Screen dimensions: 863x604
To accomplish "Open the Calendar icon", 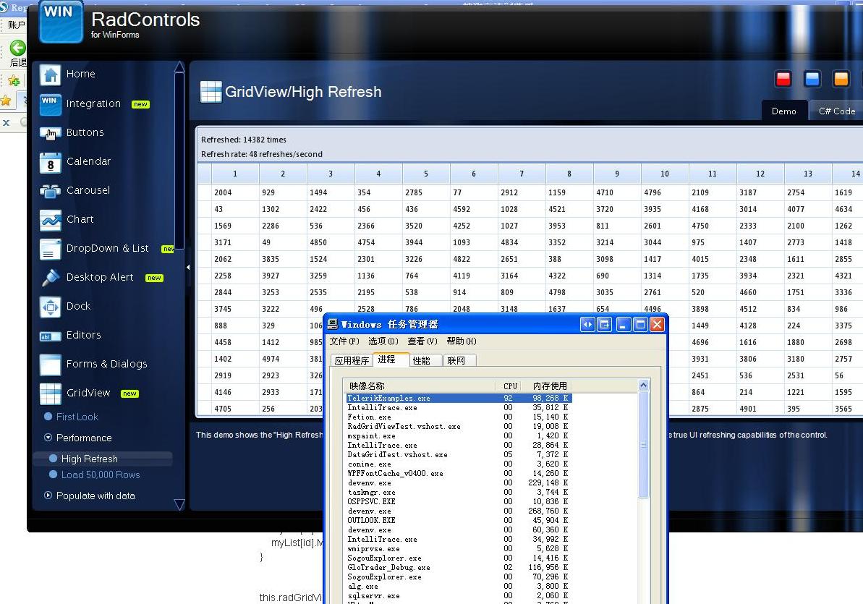I will 50,163.
